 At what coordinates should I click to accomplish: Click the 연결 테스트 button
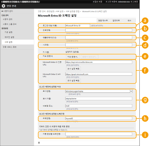point(103,20)
